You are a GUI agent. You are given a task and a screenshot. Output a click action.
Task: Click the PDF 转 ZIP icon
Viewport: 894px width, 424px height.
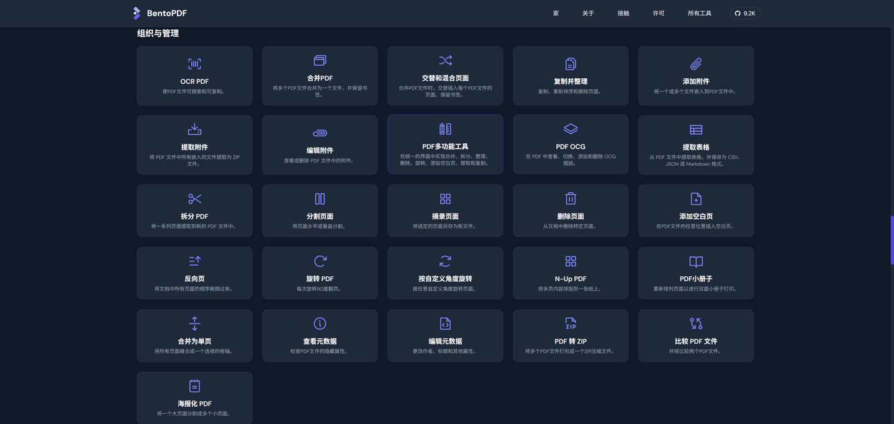[x=571, y=323]
